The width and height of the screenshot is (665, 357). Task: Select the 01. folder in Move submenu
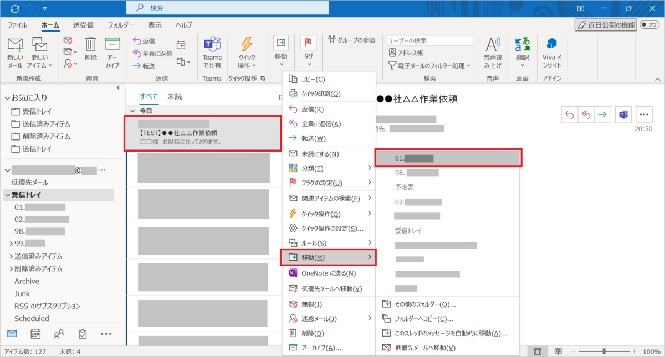tap(448, 158)
